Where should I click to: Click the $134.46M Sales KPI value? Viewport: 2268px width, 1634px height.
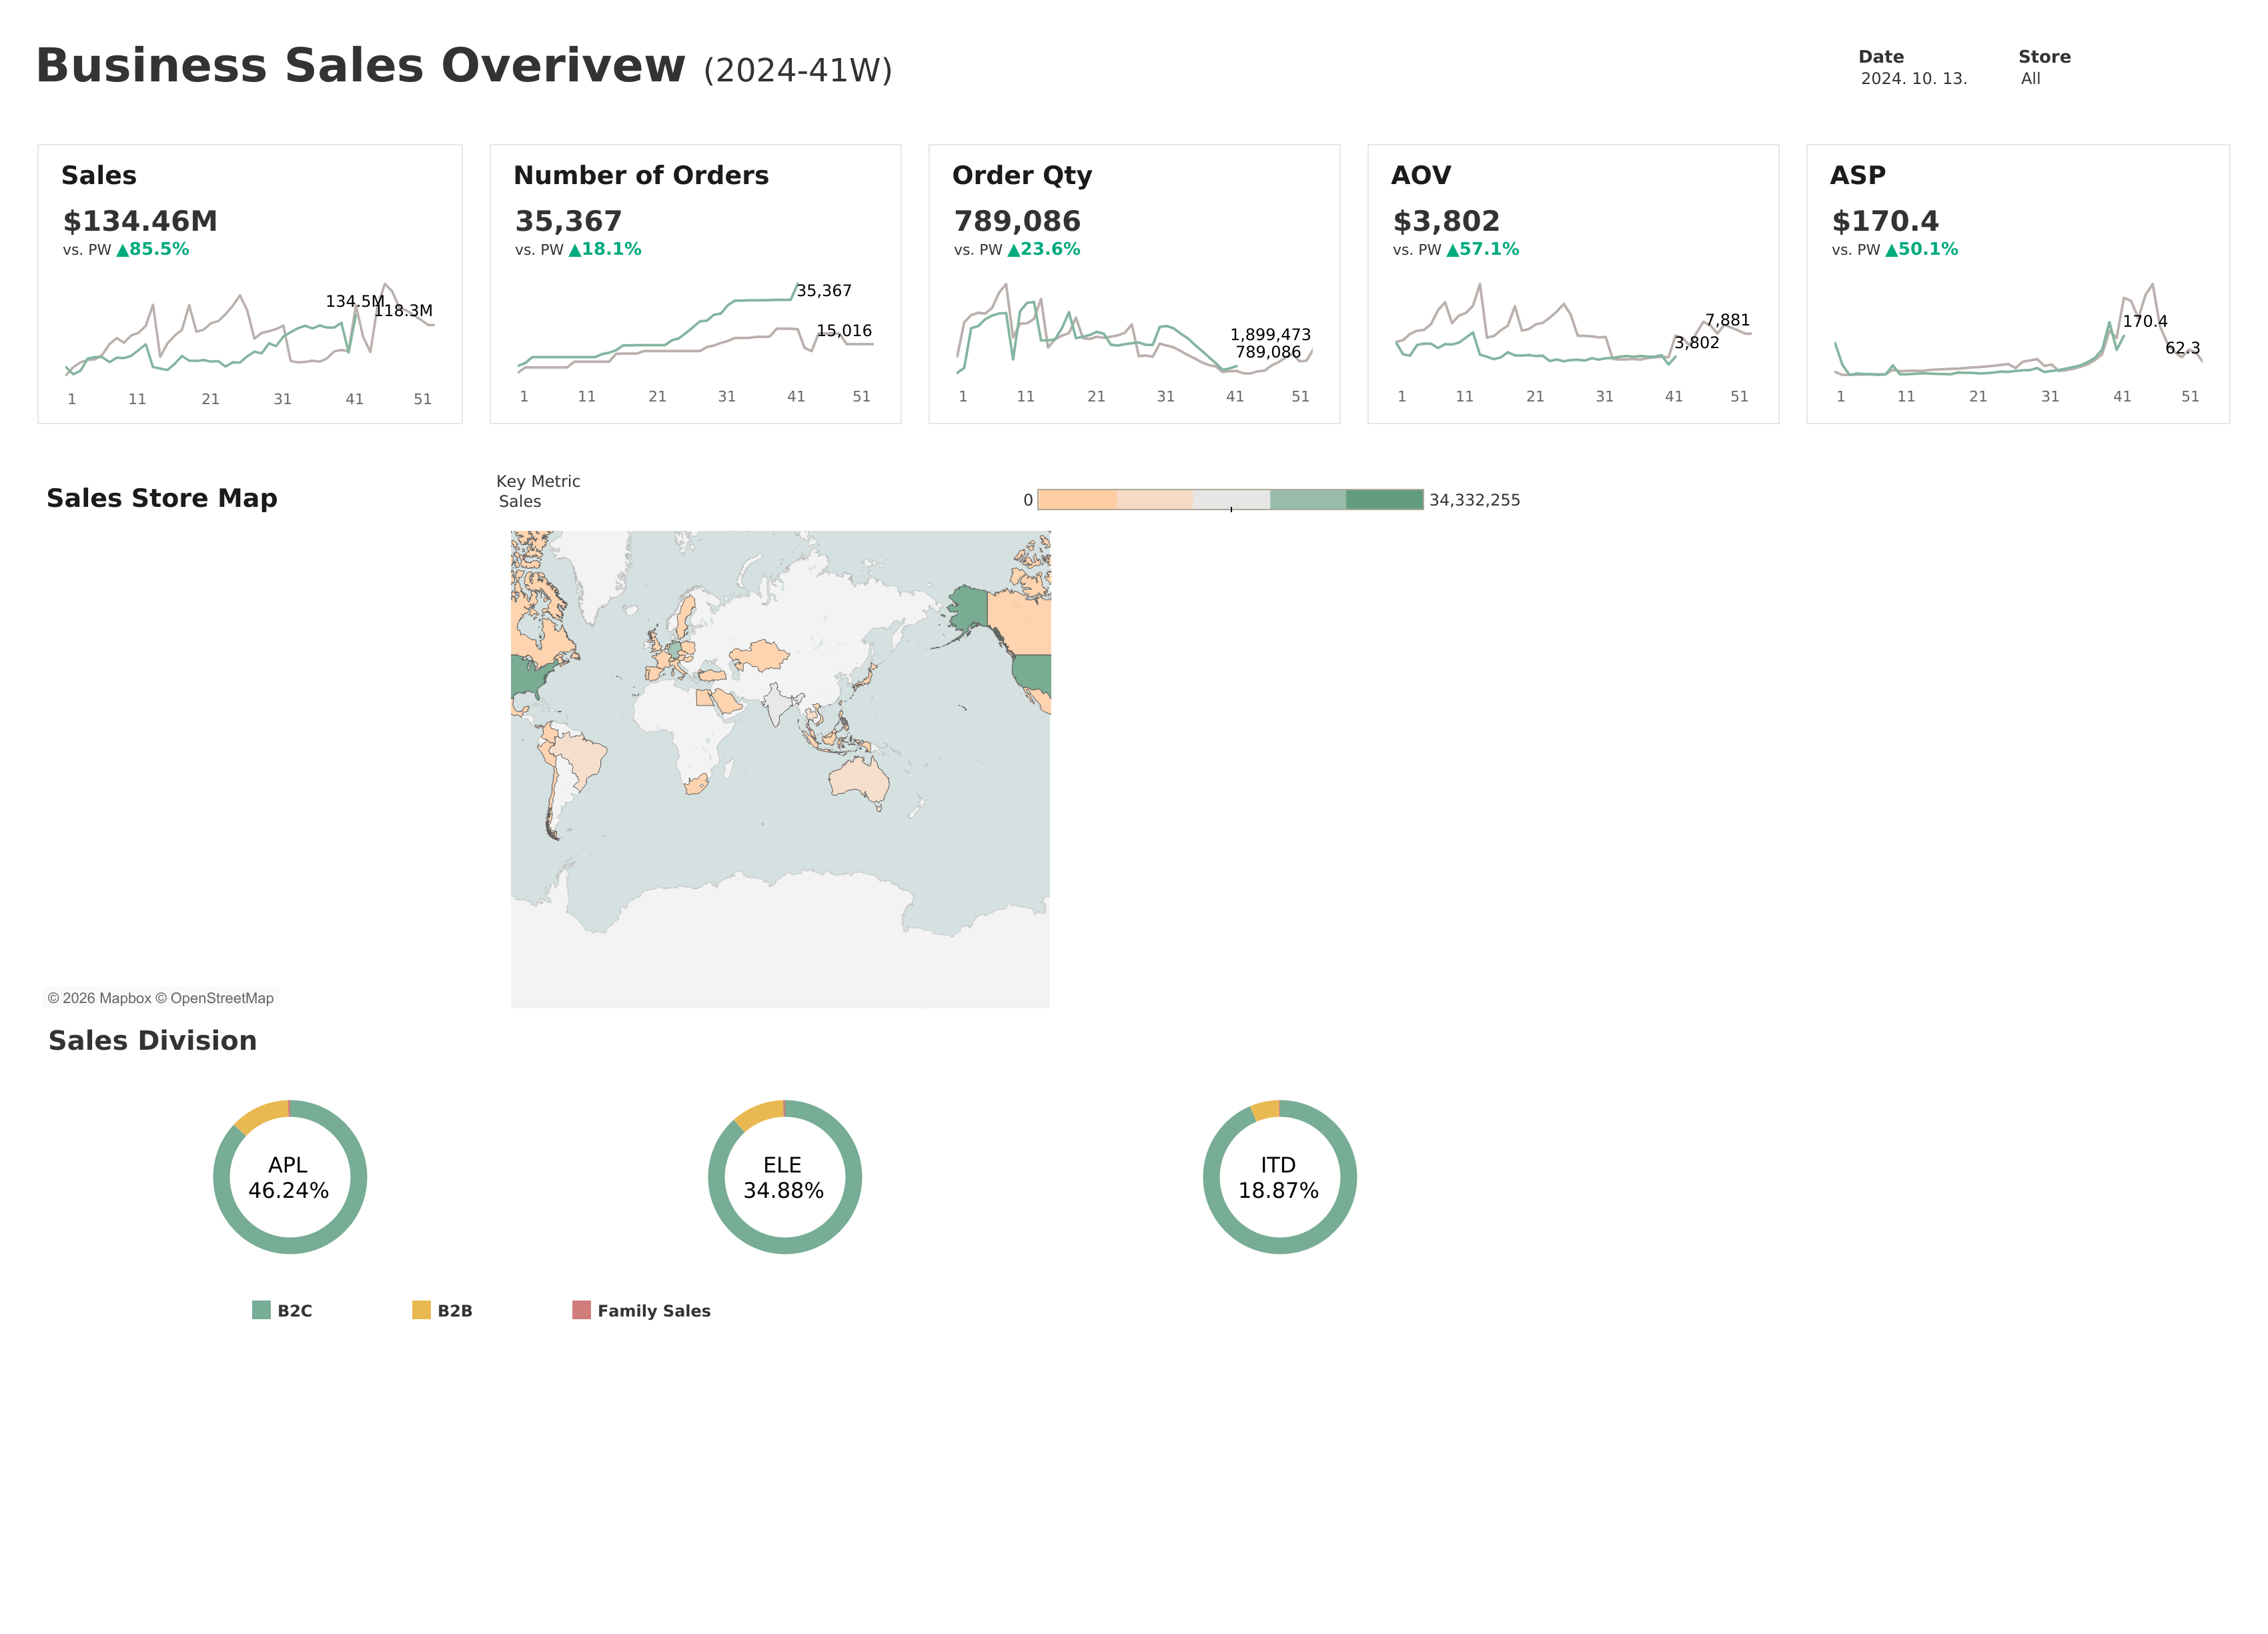pyautogui.click(x=140, y=221)
